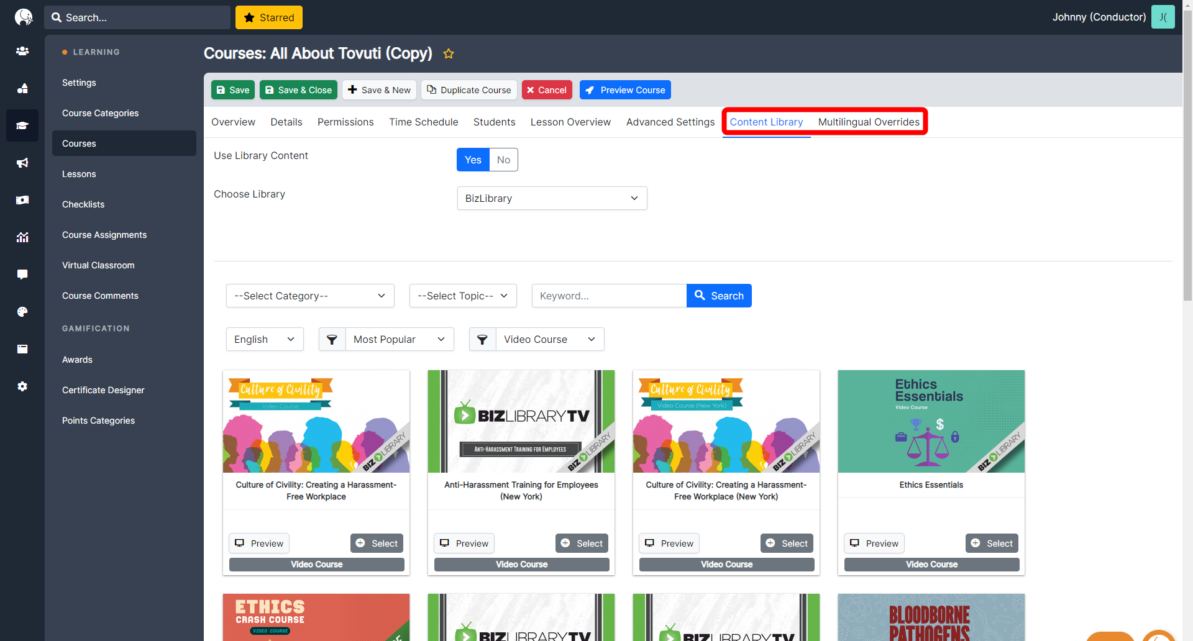Open the window layout sidebar icon
1193x641 pixels.
[x=22, y=349]
